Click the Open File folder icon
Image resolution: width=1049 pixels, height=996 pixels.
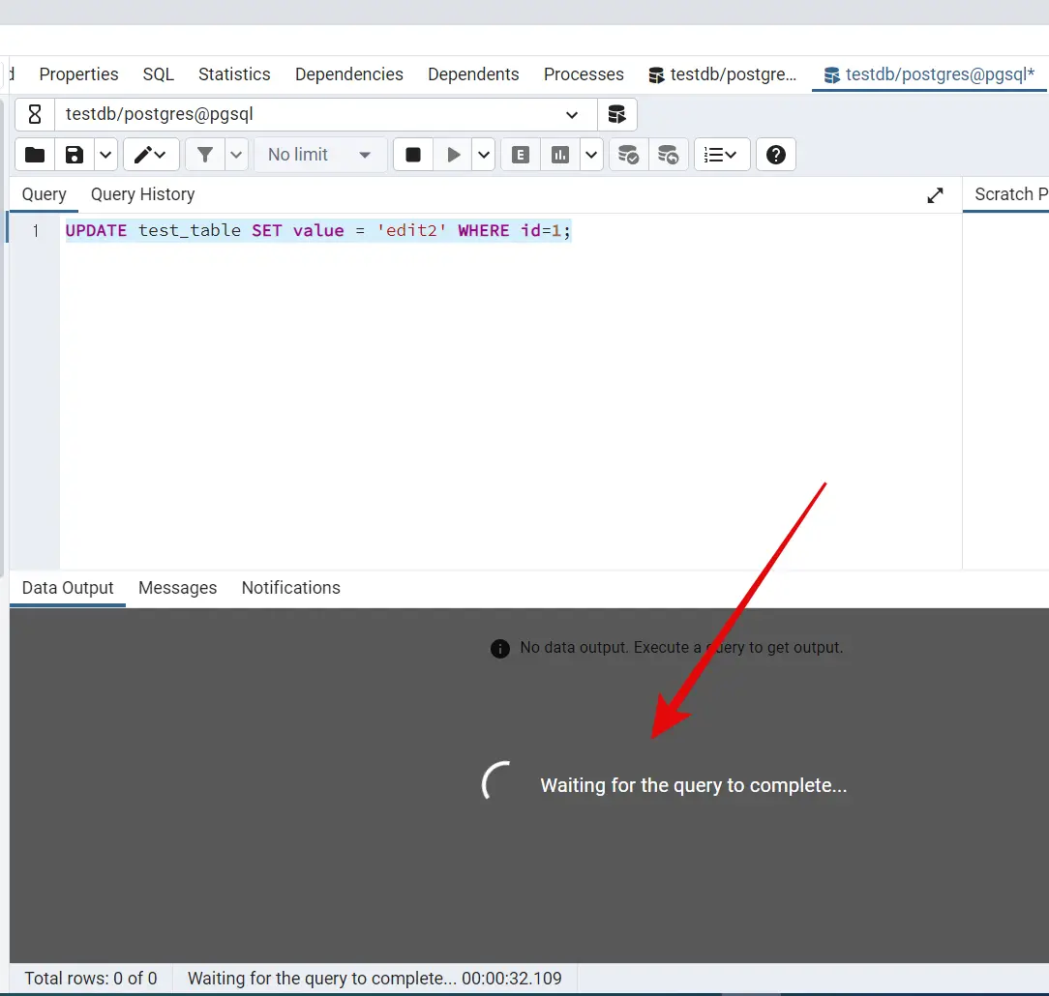click(35, 155)
